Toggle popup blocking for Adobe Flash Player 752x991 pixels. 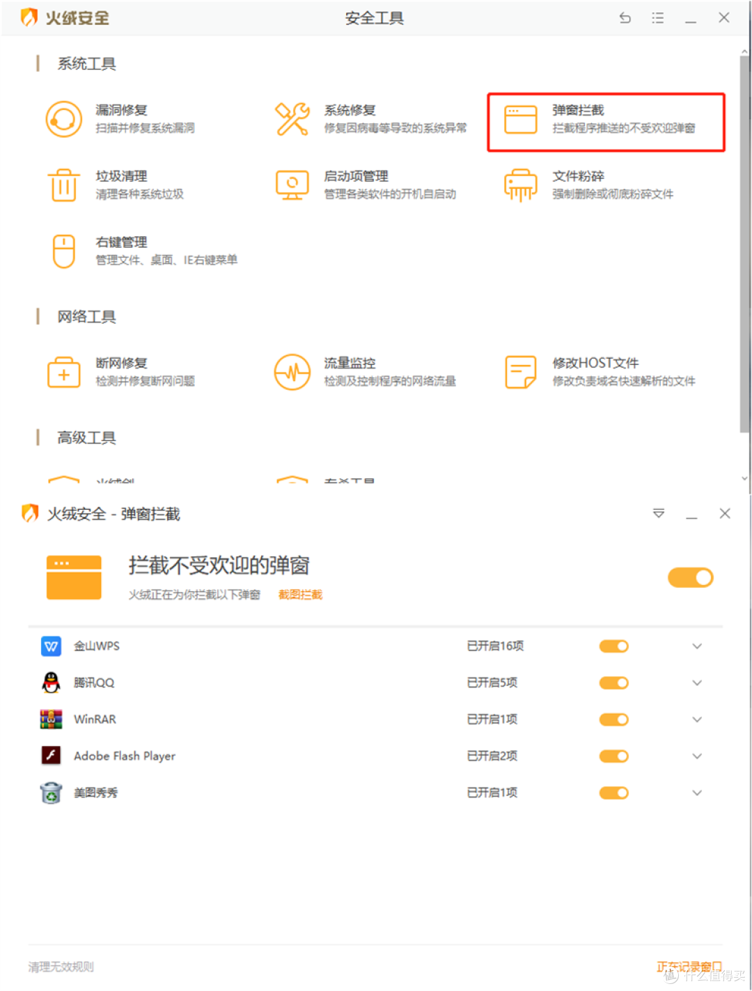coord(614,756)
